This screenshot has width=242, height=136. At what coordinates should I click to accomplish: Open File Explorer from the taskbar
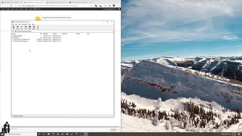48,134
